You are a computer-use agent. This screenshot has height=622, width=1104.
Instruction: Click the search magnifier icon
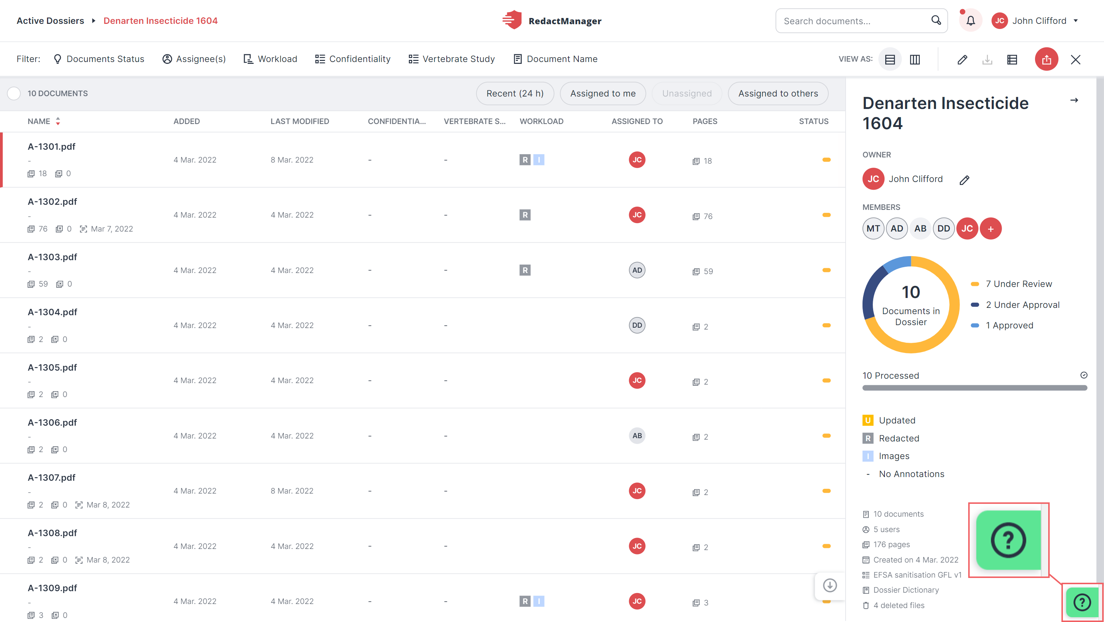[x=936, y=20]
